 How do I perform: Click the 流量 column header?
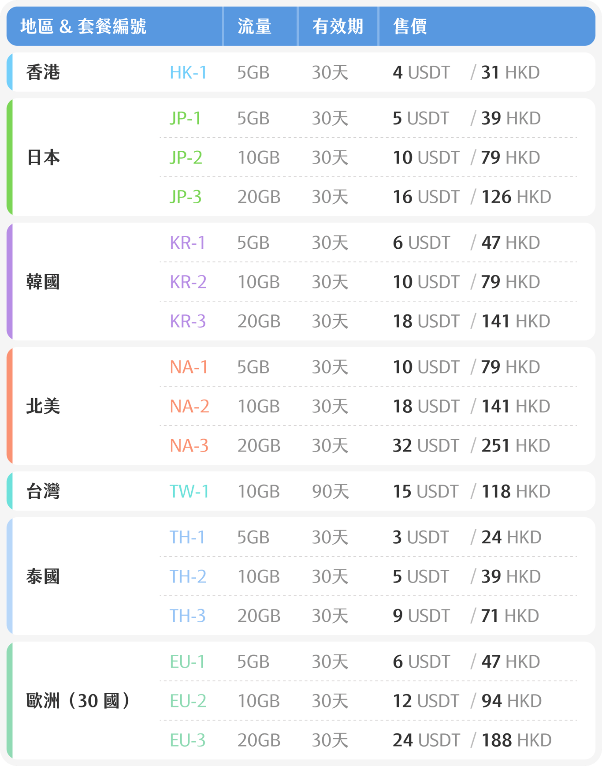point(254,26)
